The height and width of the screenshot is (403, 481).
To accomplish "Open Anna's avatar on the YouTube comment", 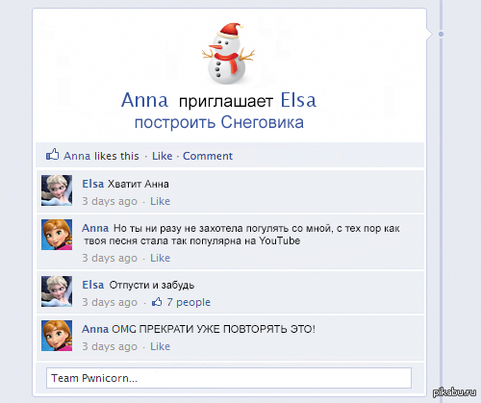I will (x=57, y=235).
